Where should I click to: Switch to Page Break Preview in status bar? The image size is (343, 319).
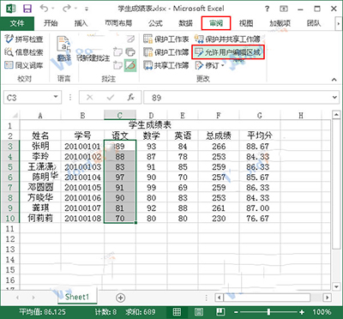point(220,311)
